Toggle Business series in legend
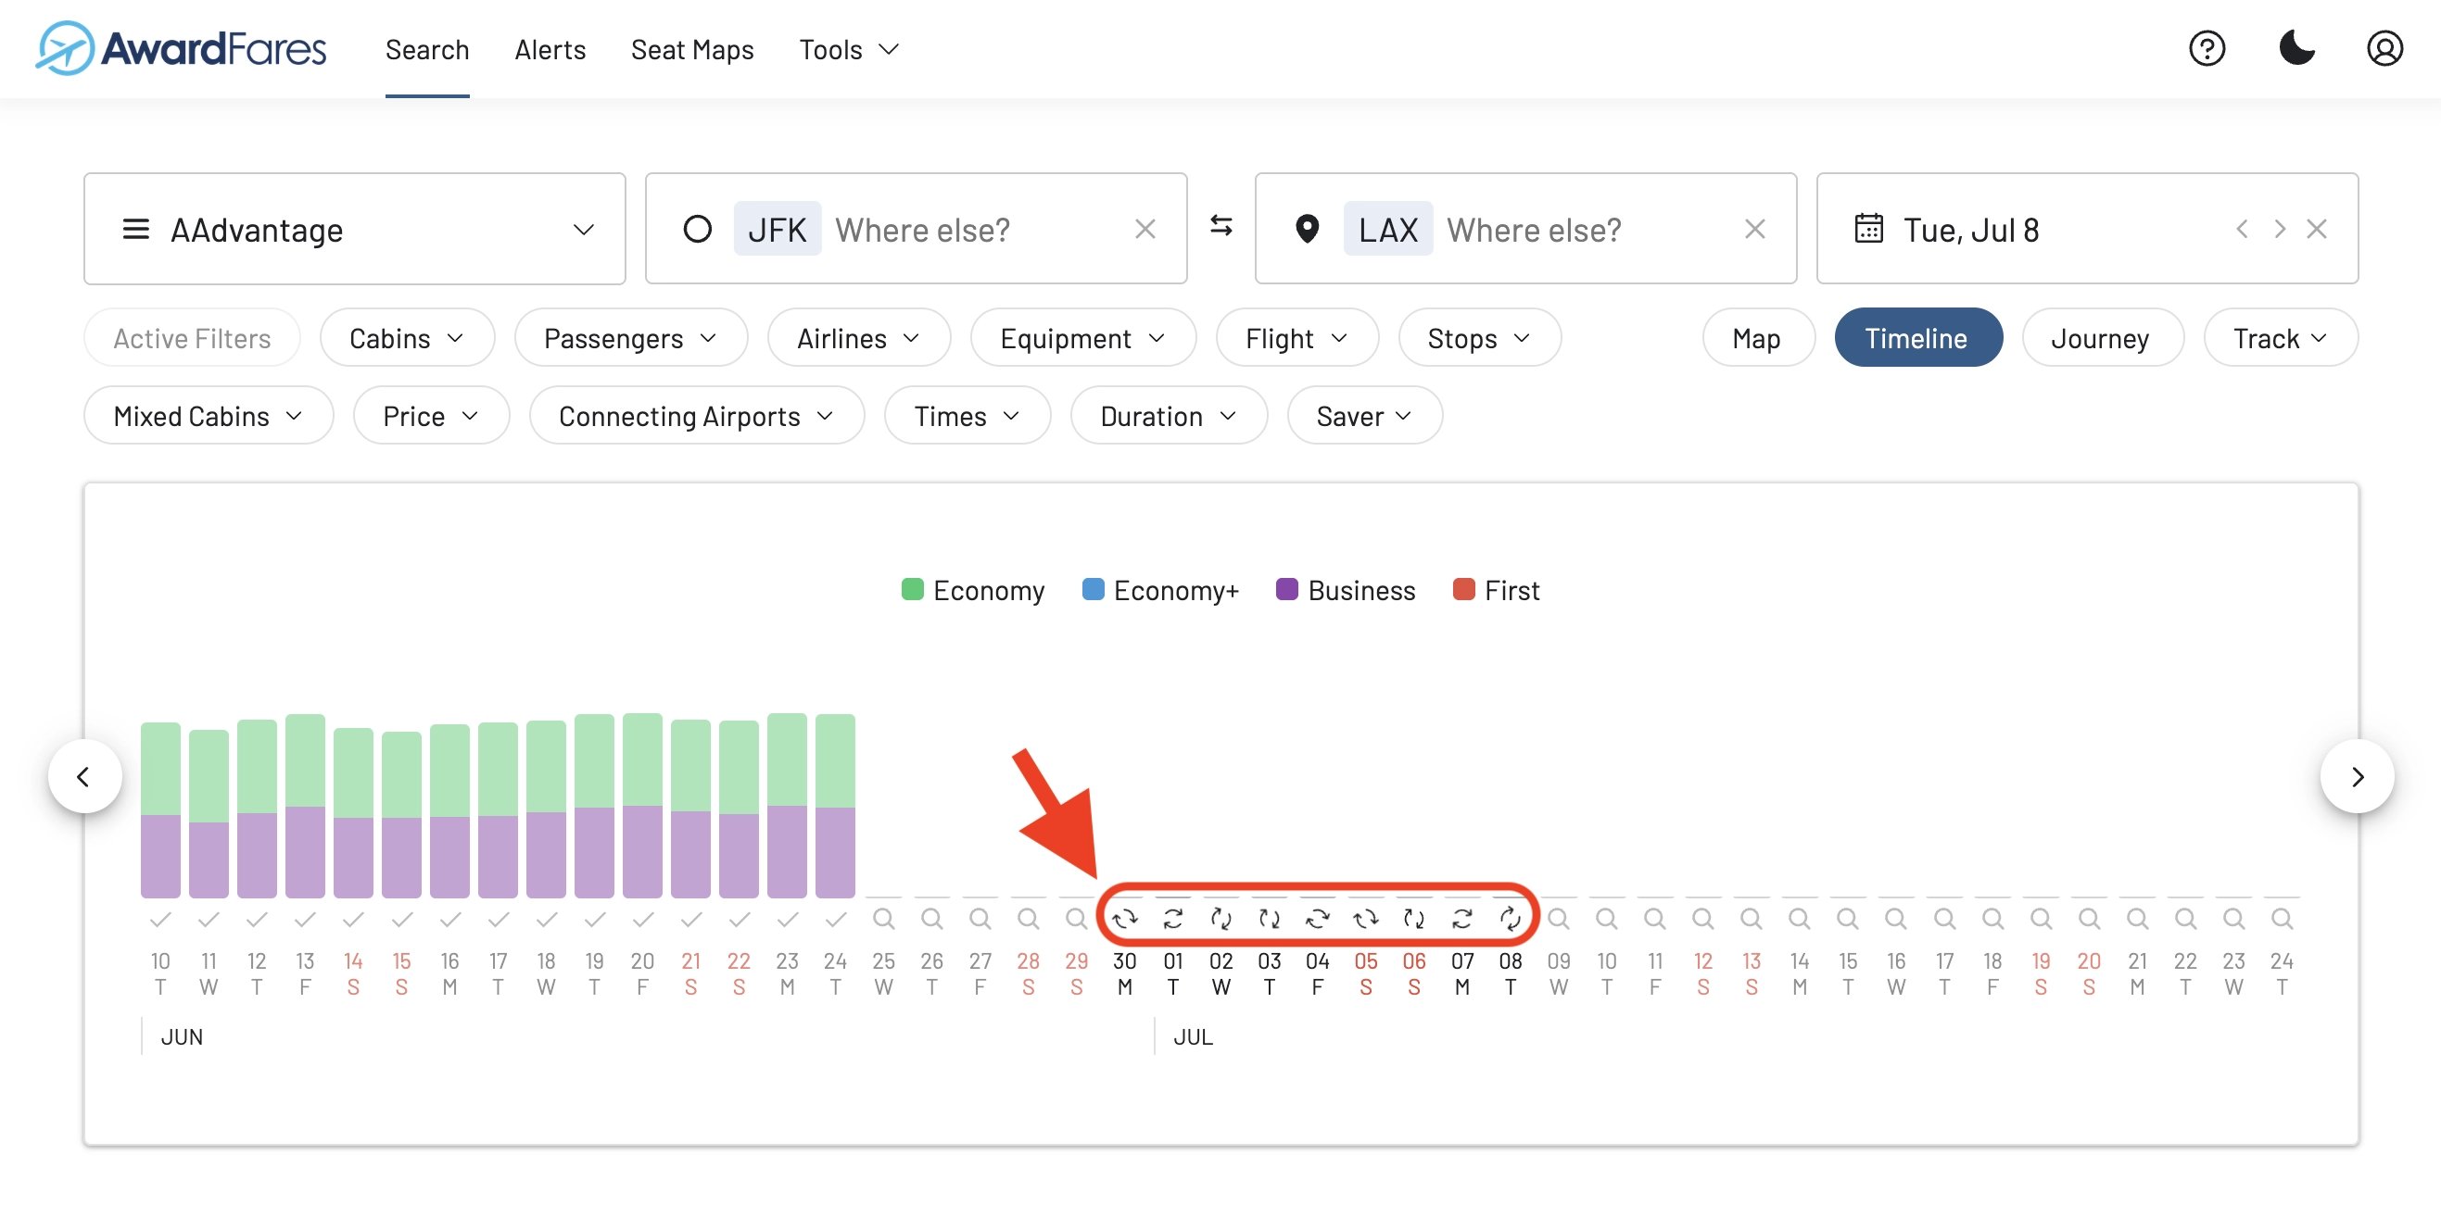Viewport: 2441px width, 1217px height. tap(1345, 590)
